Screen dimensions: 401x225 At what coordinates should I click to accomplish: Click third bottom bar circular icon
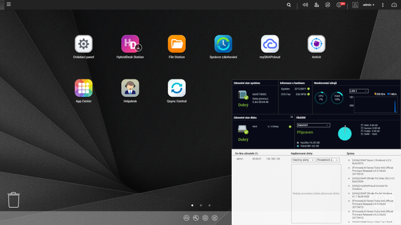[205, 218]
